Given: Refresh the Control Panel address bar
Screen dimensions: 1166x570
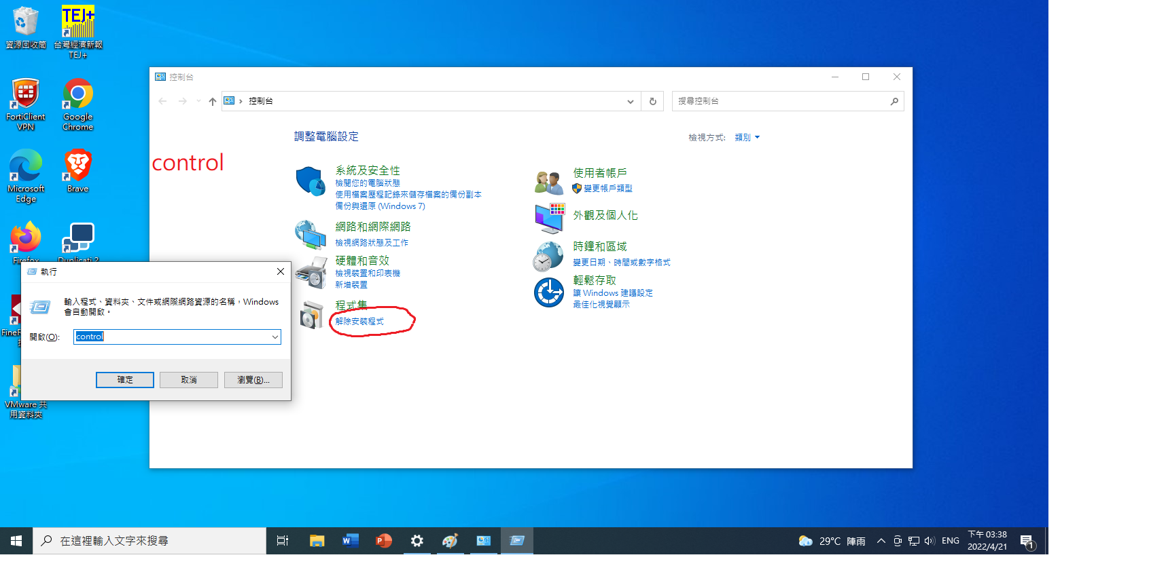Looking at the screenshot, I should coord(653,101).
